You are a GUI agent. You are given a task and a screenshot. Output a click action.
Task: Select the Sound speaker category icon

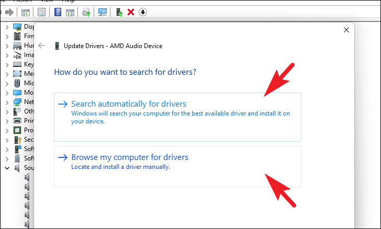tap(17, 168)
